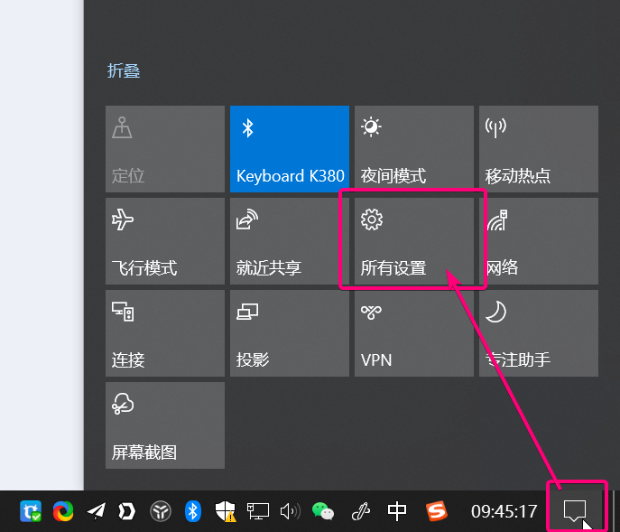
Task: Collapse quick actions via 折叠 link
Action: click(124, 70)
